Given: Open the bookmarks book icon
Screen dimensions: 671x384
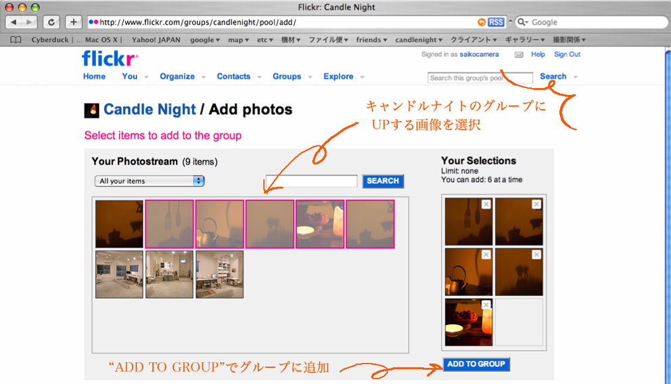Looking at the screenshot, I should click(x=16, y=40).
